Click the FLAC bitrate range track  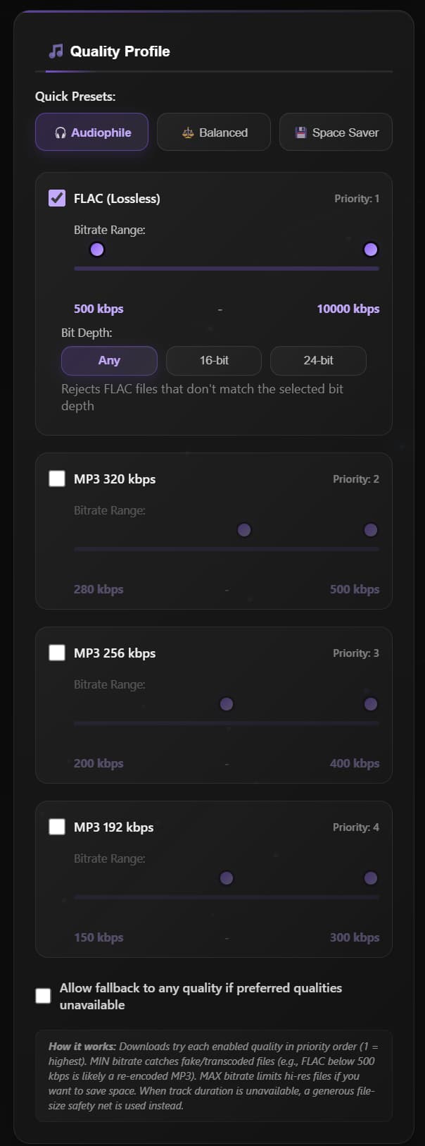coord(227,269)
